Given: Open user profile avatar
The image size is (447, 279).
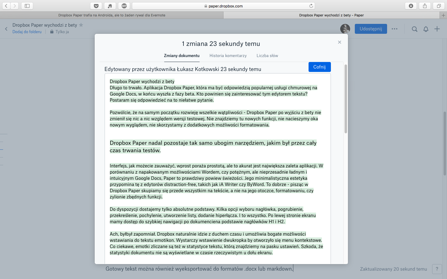Looking at the screenshot, I should coord(345,29).
